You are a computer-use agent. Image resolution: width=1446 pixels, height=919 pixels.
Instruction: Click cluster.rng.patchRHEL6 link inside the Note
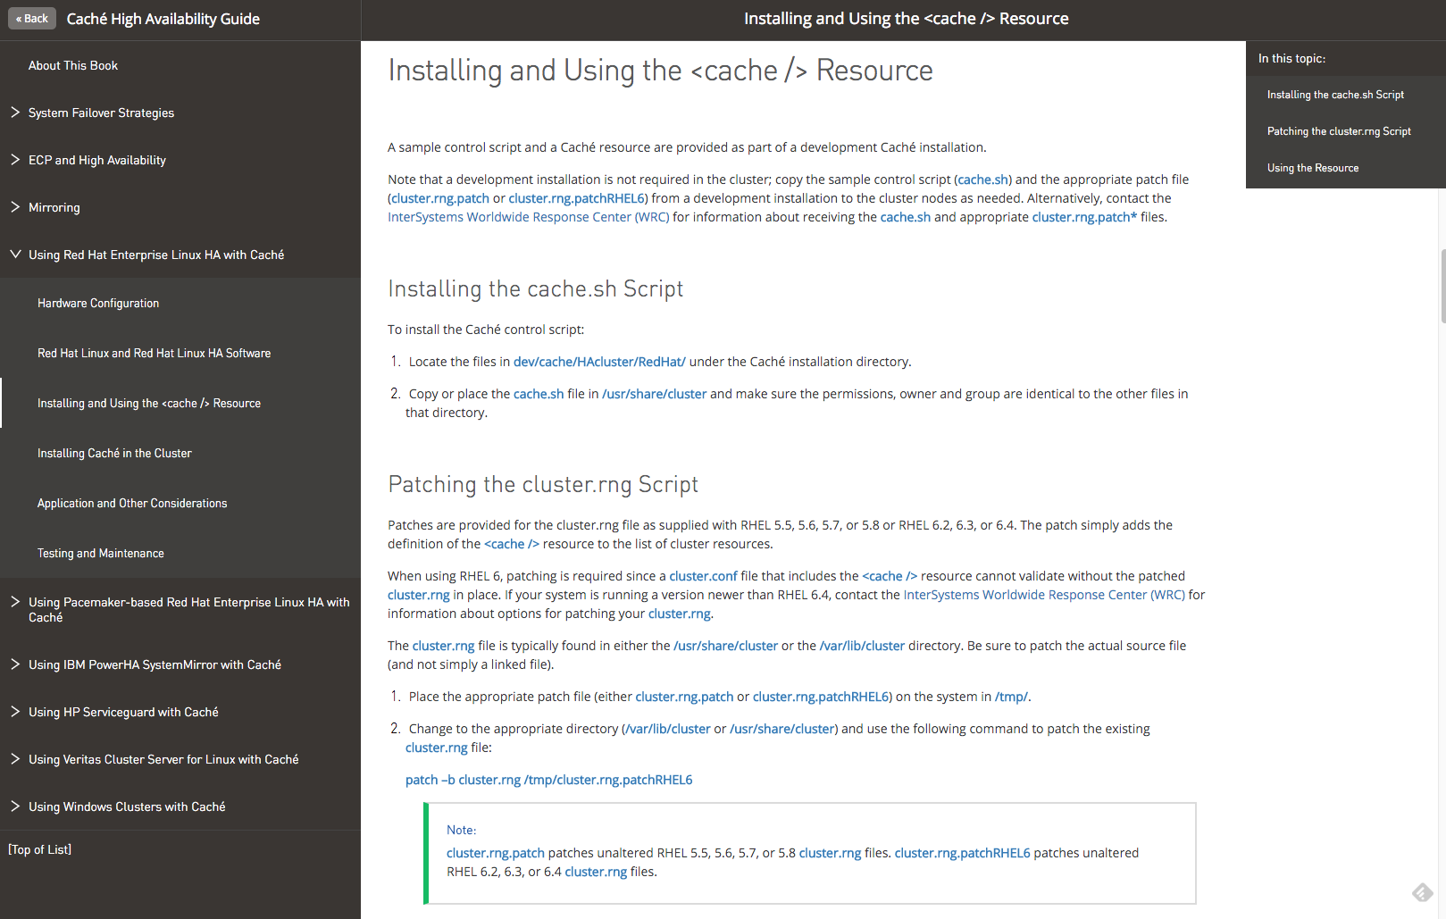[x=963, y=853]
